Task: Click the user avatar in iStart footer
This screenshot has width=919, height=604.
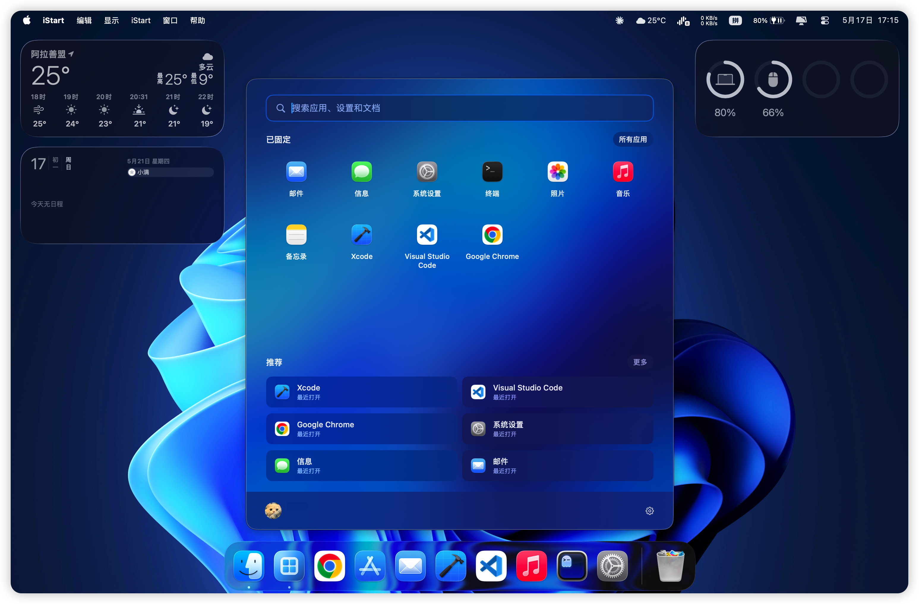Action: (x=273, y=511)
